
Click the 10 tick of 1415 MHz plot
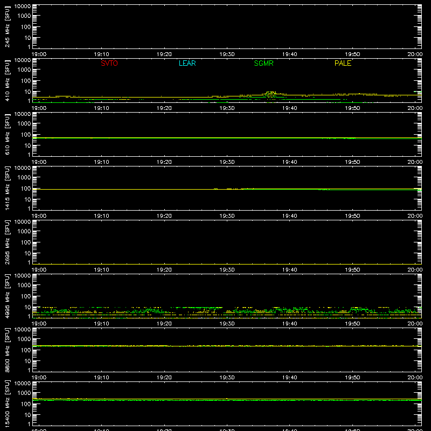tap(27, 199)
